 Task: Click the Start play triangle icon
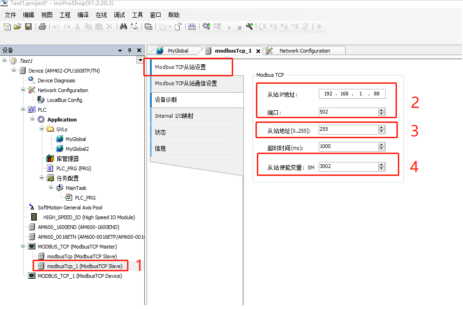click(x=229, y=27)
